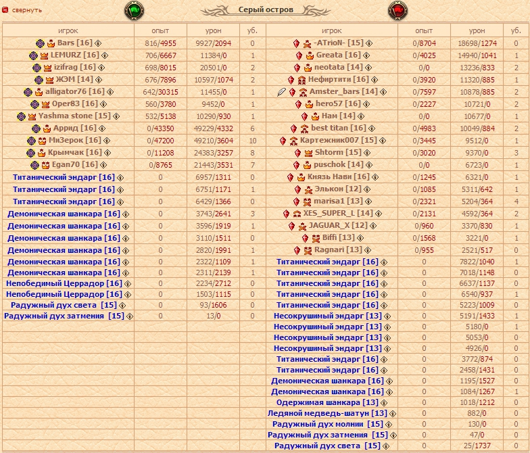The image size is (530, 453).
Task: Click the green flag team emblem
Action: pos(133,10)
